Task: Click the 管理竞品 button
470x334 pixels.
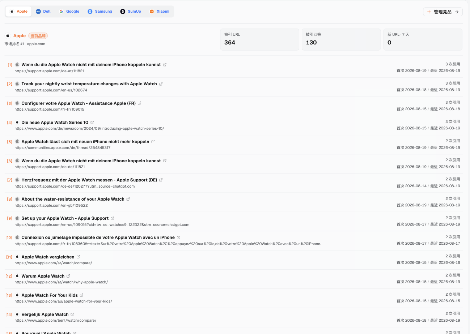Action: coord(443,12)
